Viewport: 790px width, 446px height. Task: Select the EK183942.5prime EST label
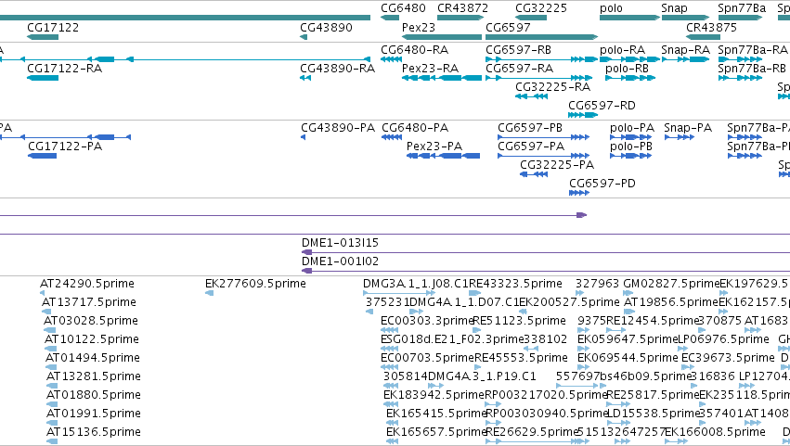point(434,395)
